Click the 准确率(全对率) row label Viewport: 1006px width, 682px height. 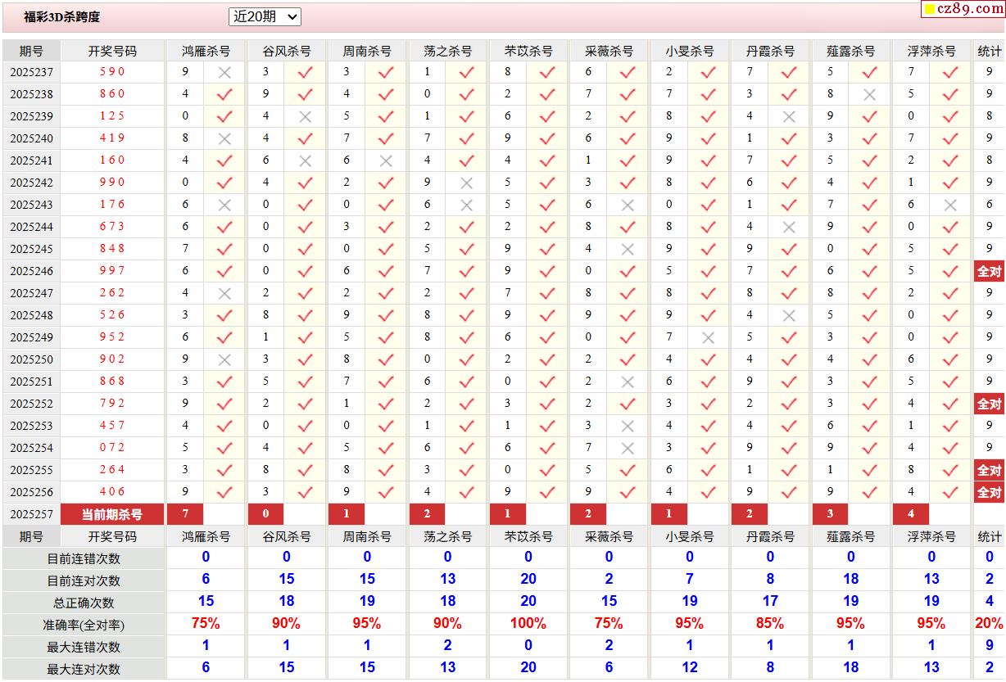coord(84,625)
